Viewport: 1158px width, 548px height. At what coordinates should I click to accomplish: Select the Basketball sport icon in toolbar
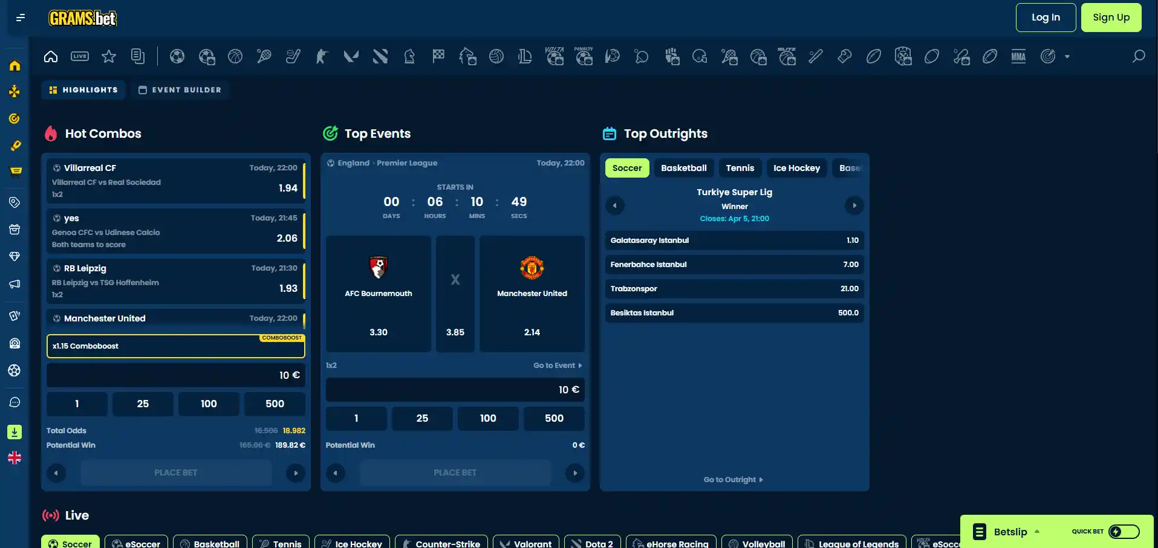[x=235, y=56]
